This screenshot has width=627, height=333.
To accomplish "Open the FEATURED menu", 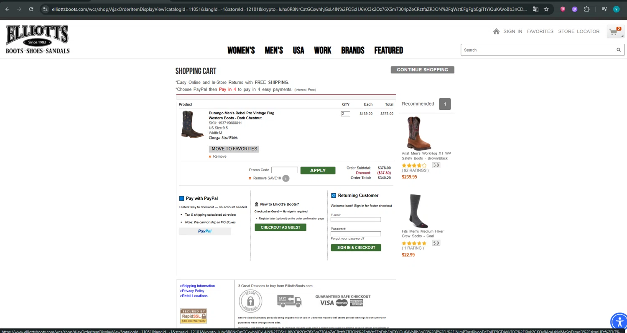I will point(389,50).
